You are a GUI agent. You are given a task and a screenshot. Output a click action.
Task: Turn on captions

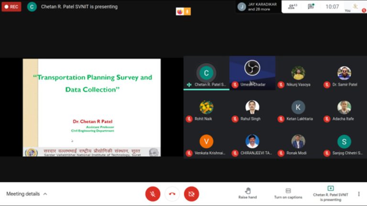click(288, 194)
